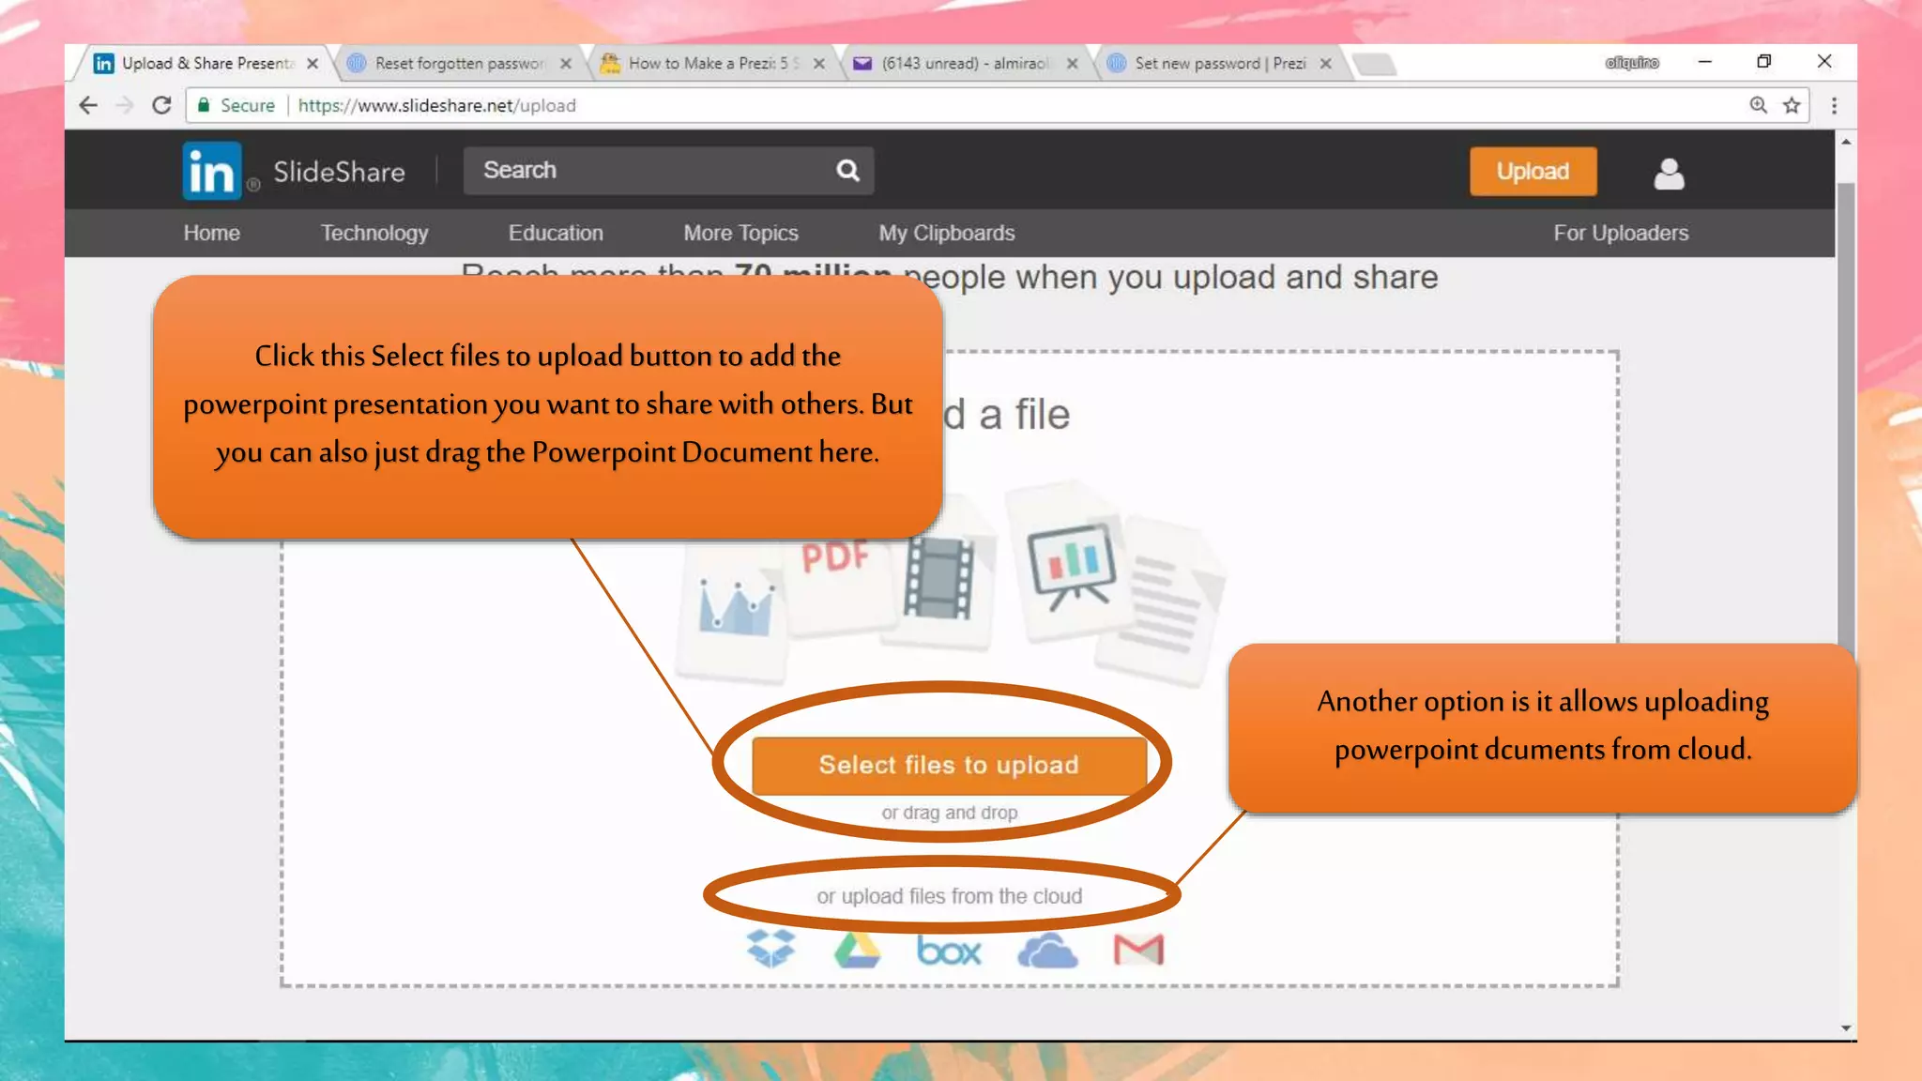Open the Education menu item
Screen dimensions: 1922x1081
click(556, 233)
